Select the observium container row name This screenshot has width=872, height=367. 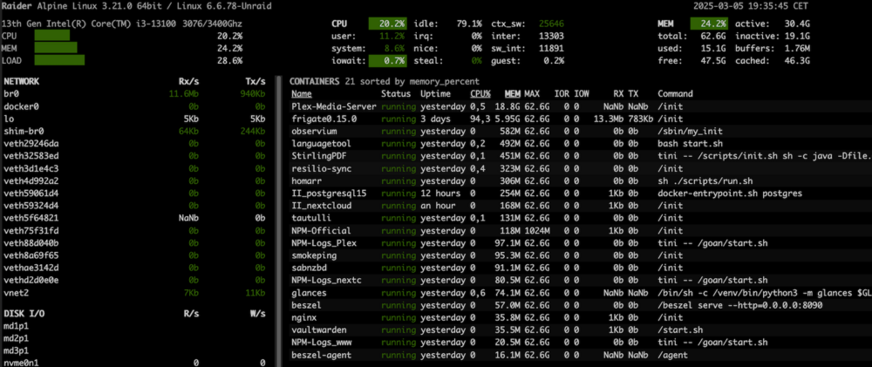(x=314, y=132)
